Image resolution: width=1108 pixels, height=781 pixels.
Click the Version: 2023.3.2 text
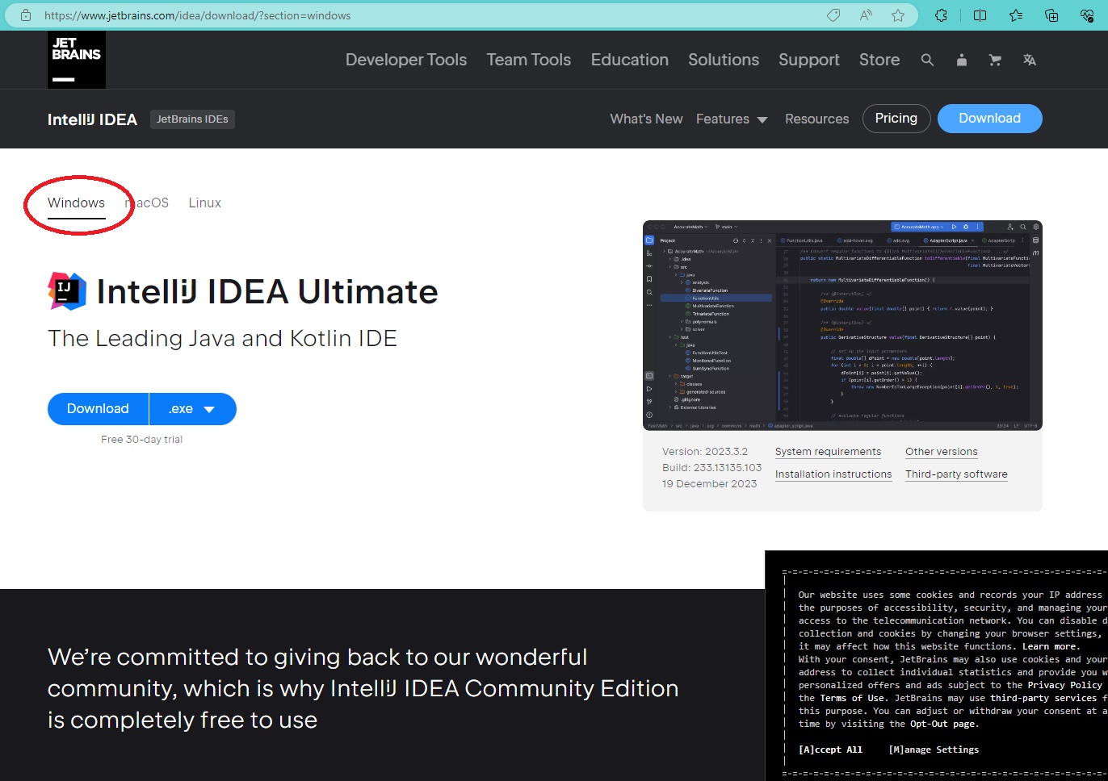[x=705, y=452]
